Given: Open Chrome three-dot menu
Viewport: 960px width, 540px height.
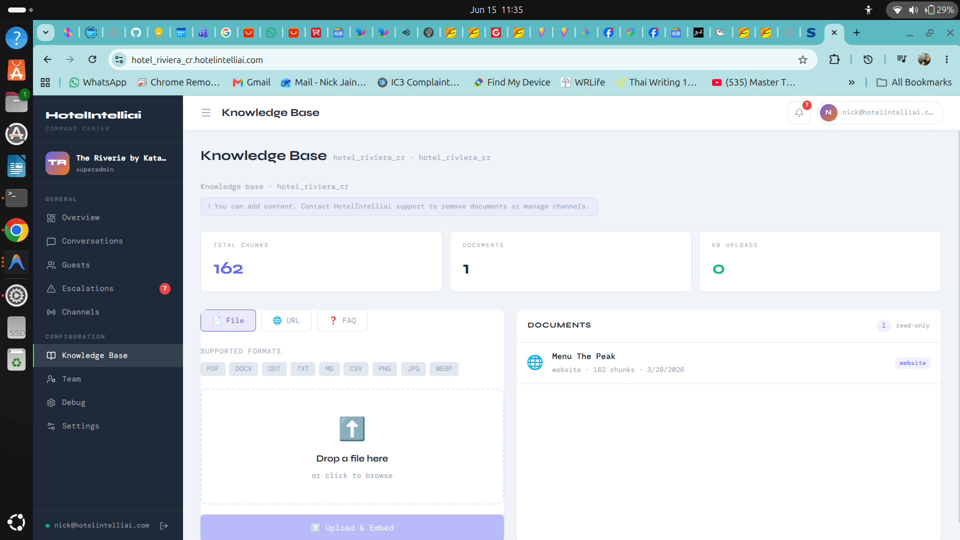Looking at the screenshot, I should [x=946, y=59].
